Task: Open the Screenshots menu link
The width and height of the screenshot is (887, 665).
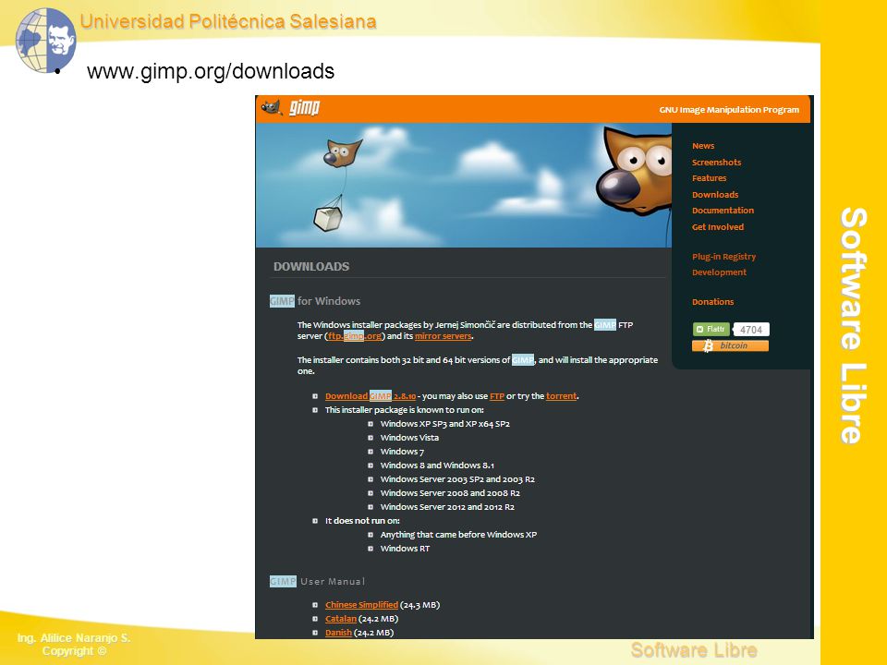Action: point(716,163)
